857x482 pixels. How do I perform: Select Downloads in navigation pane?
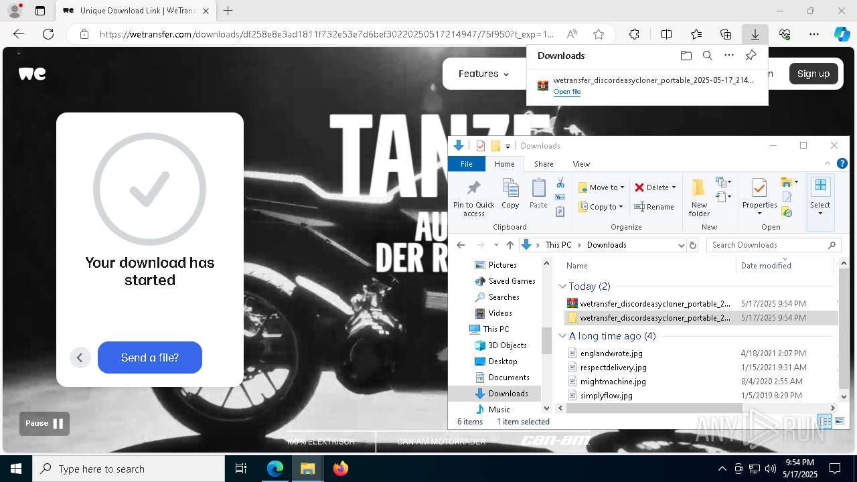[x=508, y=394]
